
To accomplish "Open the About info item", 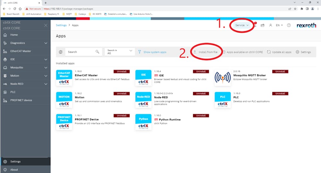I will click(25, 169).
